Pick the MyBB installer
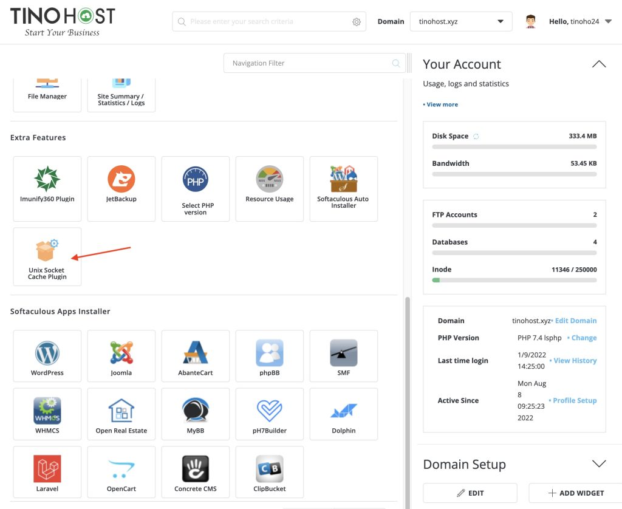This screenshot has width=622, height=509. pyautogui.click(x=196, y=414)
